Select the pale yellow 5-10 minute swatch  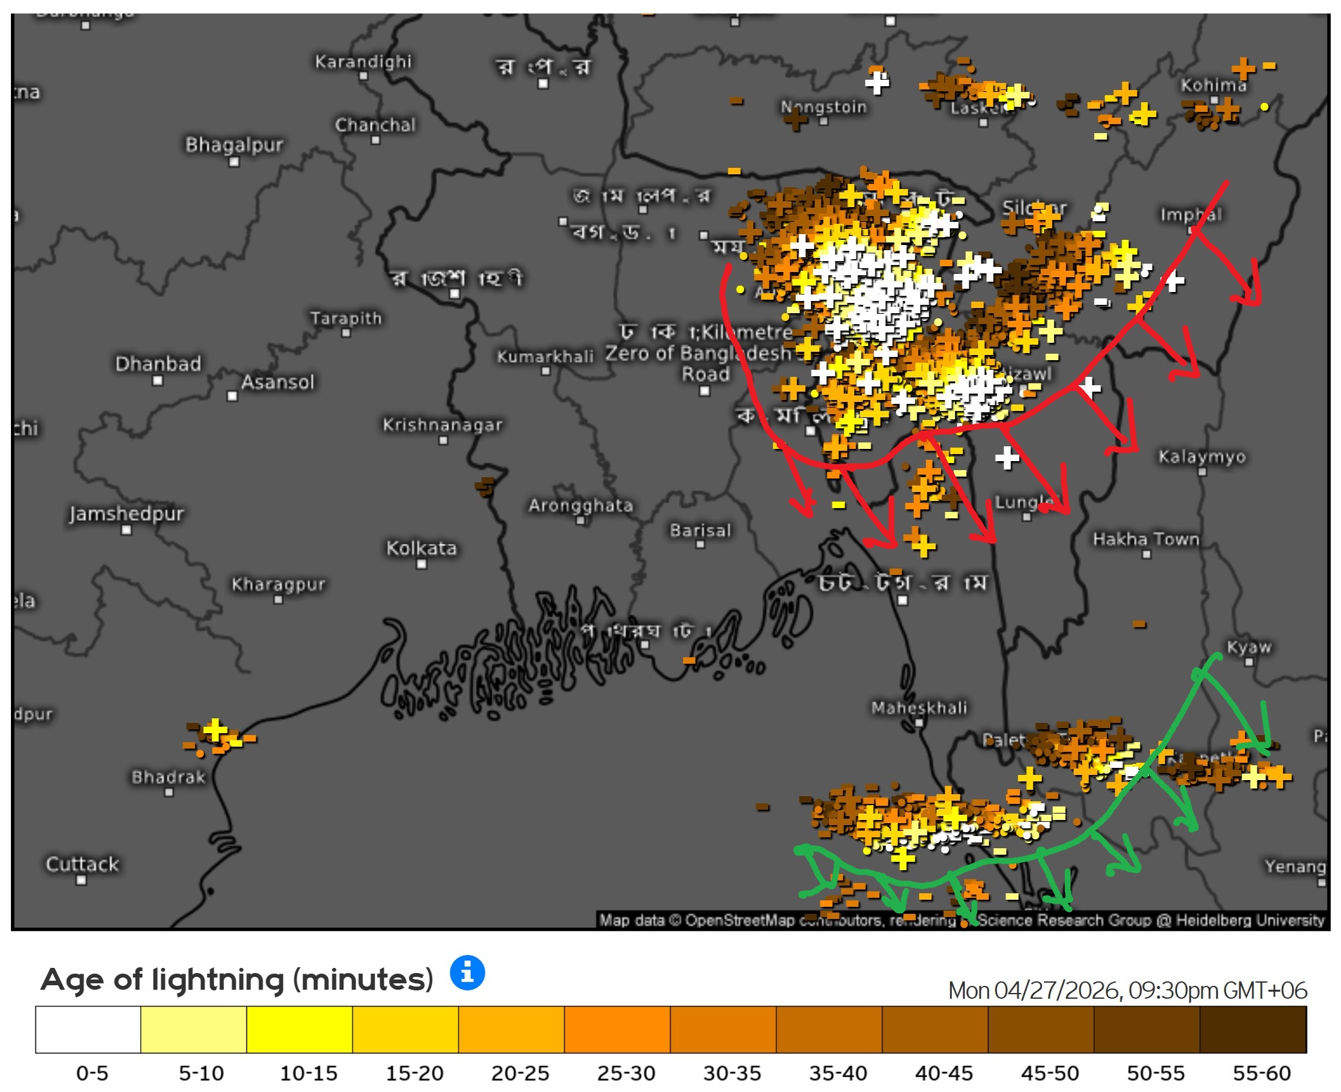tap(194, 1029)
